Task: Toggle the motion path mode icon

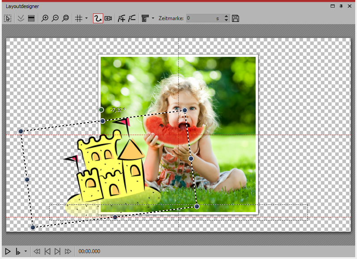Action: click(x=98, y=18)
